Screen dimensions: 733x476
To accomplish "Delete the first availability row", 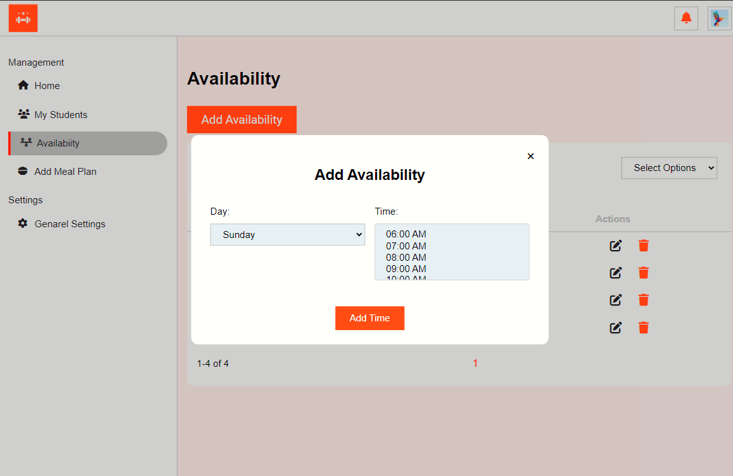I will point(644,246).
